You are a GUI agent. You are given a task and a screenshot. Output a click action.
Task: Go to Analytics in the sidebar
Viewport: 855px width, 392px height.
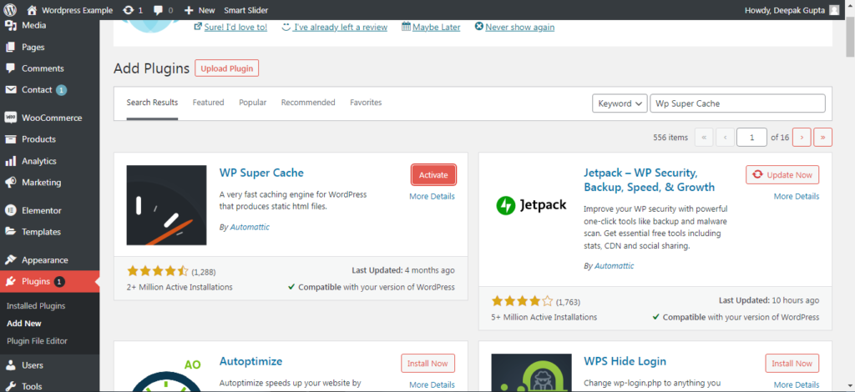[38, 161]
